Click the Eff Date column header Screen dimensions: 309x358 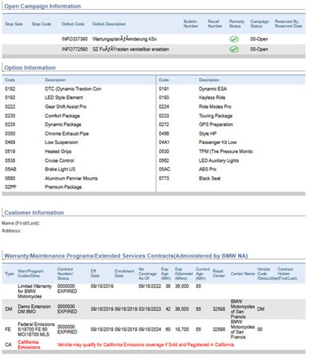click(x=95, y=274)
